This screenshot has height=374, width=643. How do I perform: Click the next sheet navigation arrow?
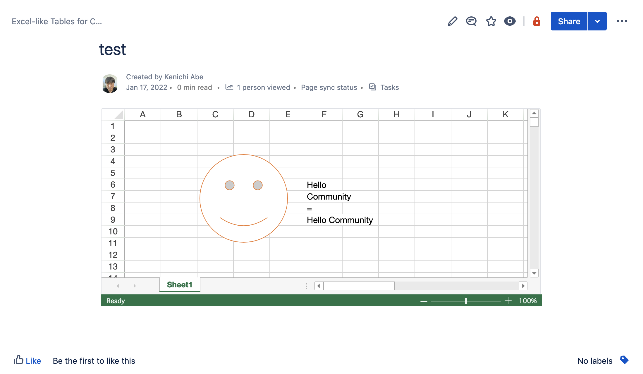pyautogui.click(x=135, y=286)
